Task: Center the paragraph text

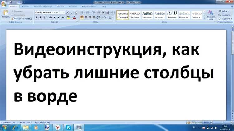Action: pos(86,17)
